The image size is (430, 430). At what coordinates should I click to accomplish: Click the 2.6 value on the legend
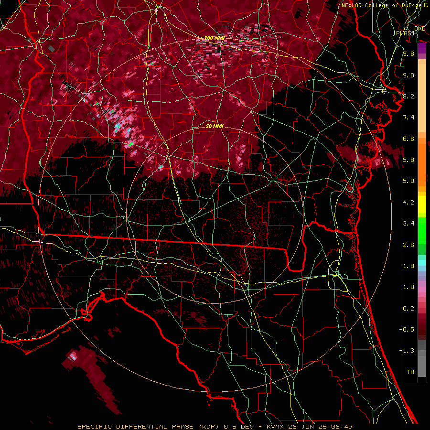408,245
